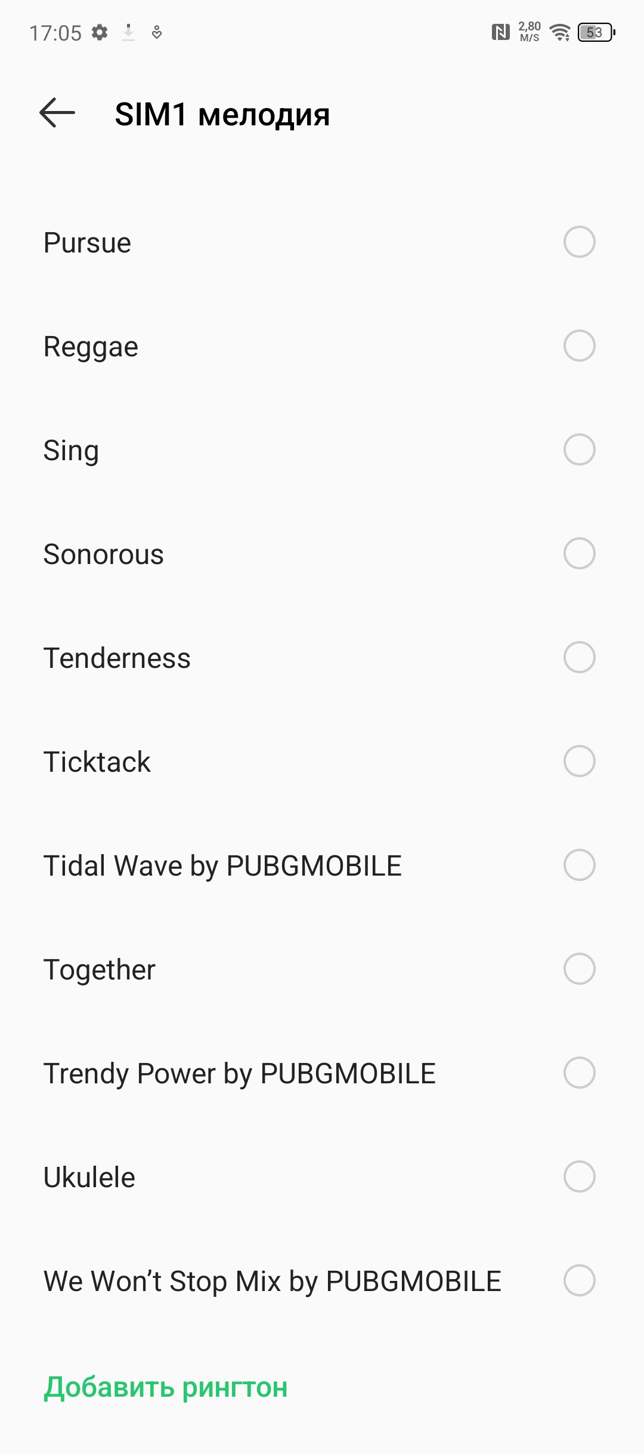This screenshot has height=1454, width=644.
Task: Go back using the arrow icon
Action: [57, 113]
